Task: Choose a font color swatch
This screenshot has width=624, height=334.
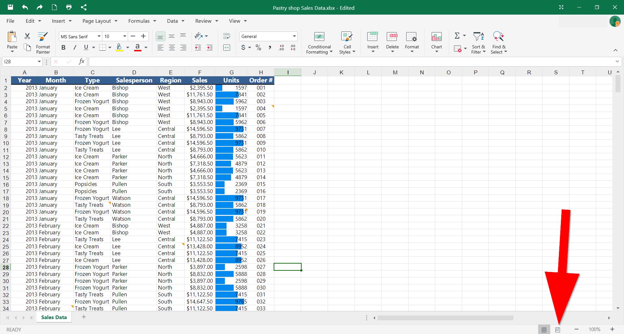Action: point(137,47)
